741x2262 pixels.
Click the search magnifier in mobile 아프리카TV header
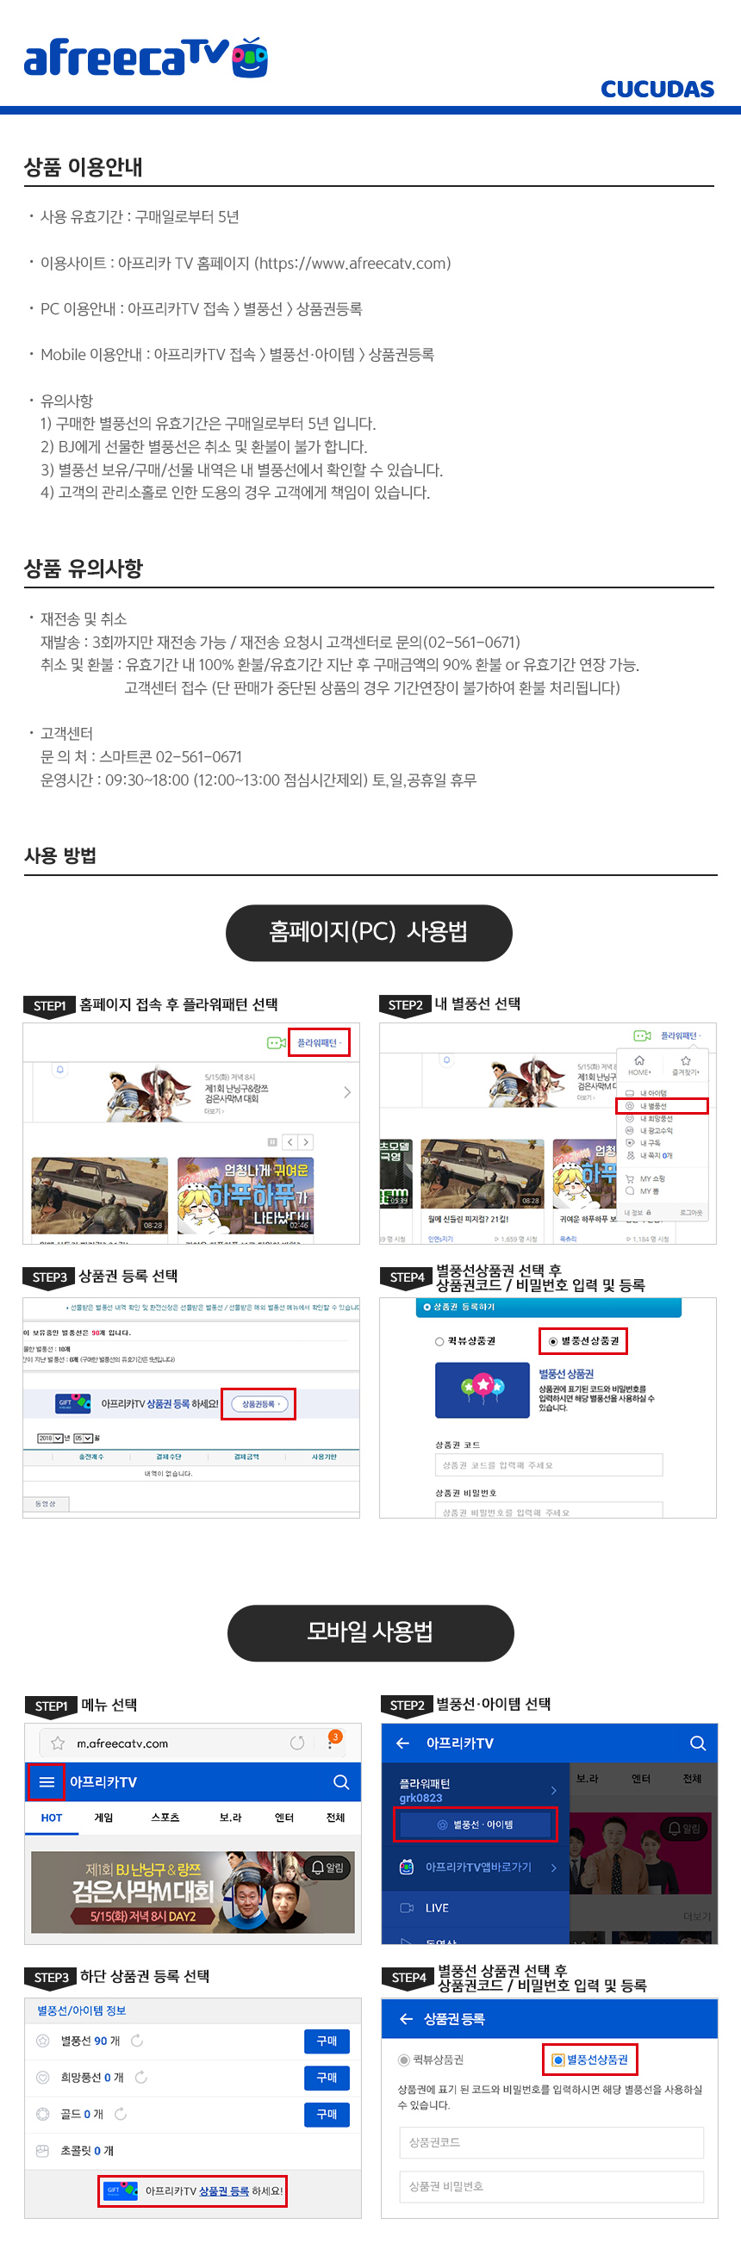(x=340, y=1781)
